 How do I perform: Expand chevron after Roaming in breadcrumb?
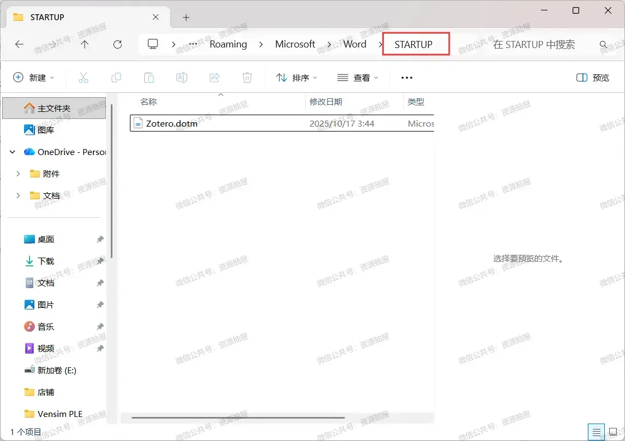[261, 44]
